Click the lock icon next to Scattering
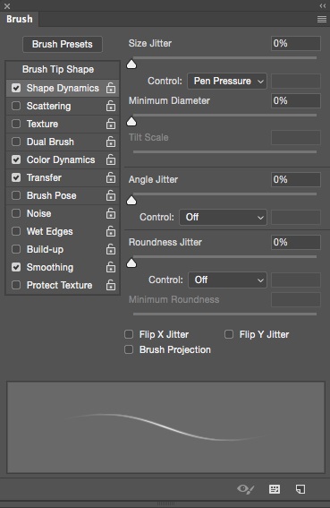 pyautogui.click(x=111, y=106)
